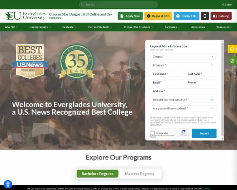
Task: Expand the Campuses menu
Action: [172, 27]
